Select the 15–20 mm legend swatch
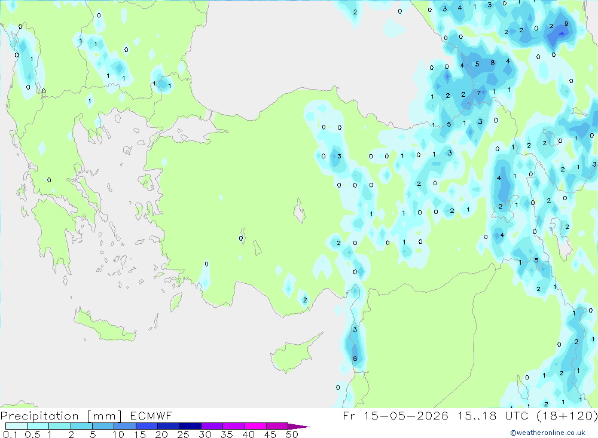Screen dimensions: 598x438 (147, 426)
